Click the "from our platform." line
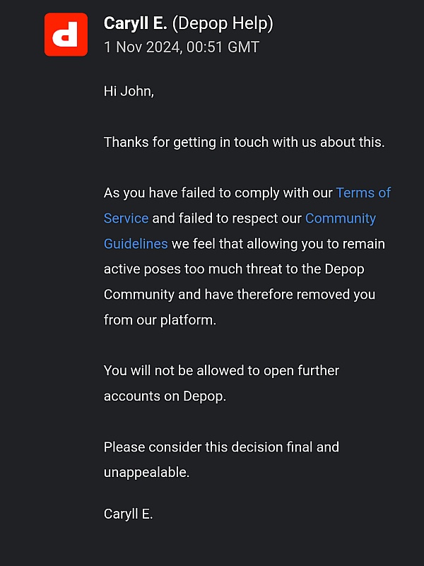Viewport: 424px width, 566px height. point(160,320)
